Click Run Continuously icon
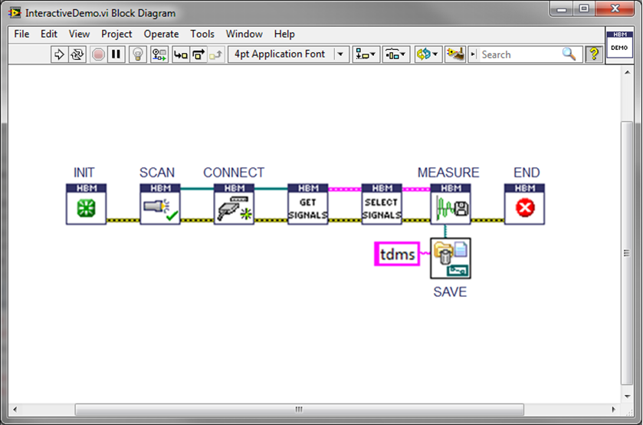The height and width of the screenshot is (425, 643). (77, 54)
